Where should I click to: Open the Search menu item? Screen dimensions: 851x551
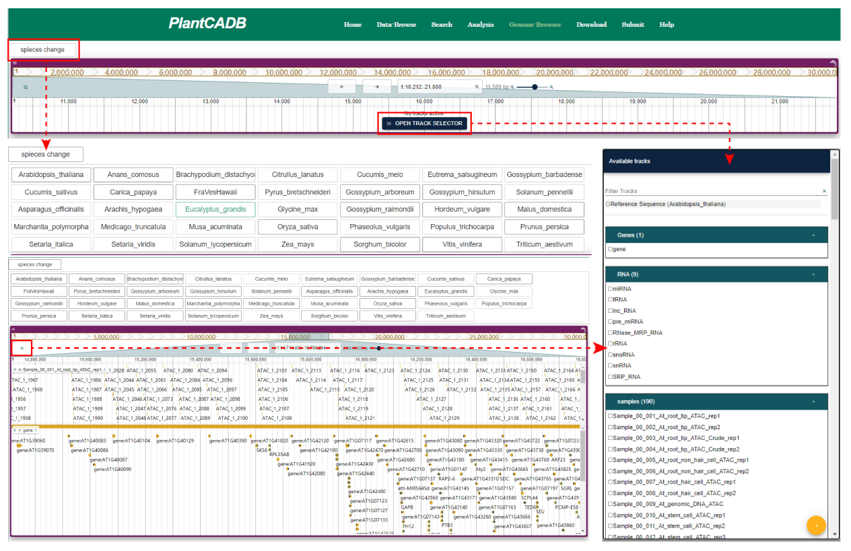coord(442,25)
